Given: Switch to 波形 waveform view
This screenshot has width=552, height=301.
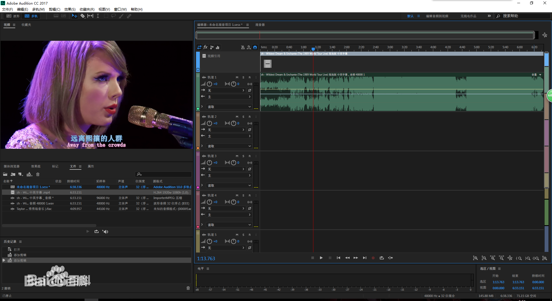Looking at the screenshot, I should click(x=13, y=16).
